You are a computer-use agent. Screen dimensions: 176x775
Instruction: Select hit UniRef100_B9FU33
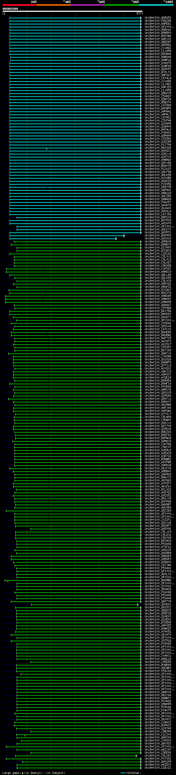[x=158, y=217]
